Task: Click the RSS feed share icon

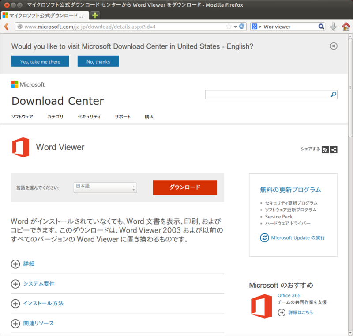Action: 325,150
